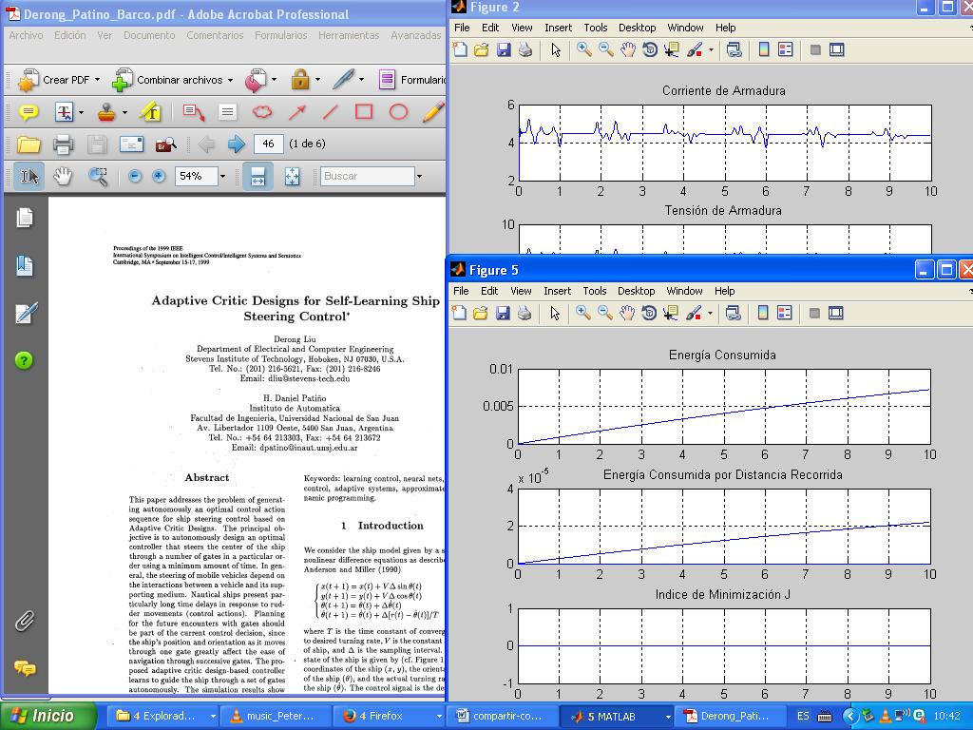Click the Inicio start button
This screenshot has height=730, width=973.
coord(48,716)
